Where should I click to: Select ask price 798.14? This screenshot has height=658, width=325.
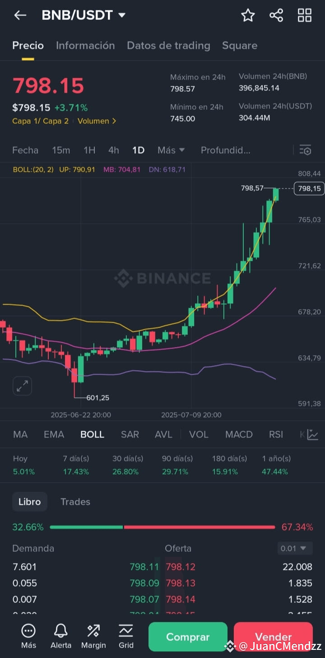pos(181,599)
